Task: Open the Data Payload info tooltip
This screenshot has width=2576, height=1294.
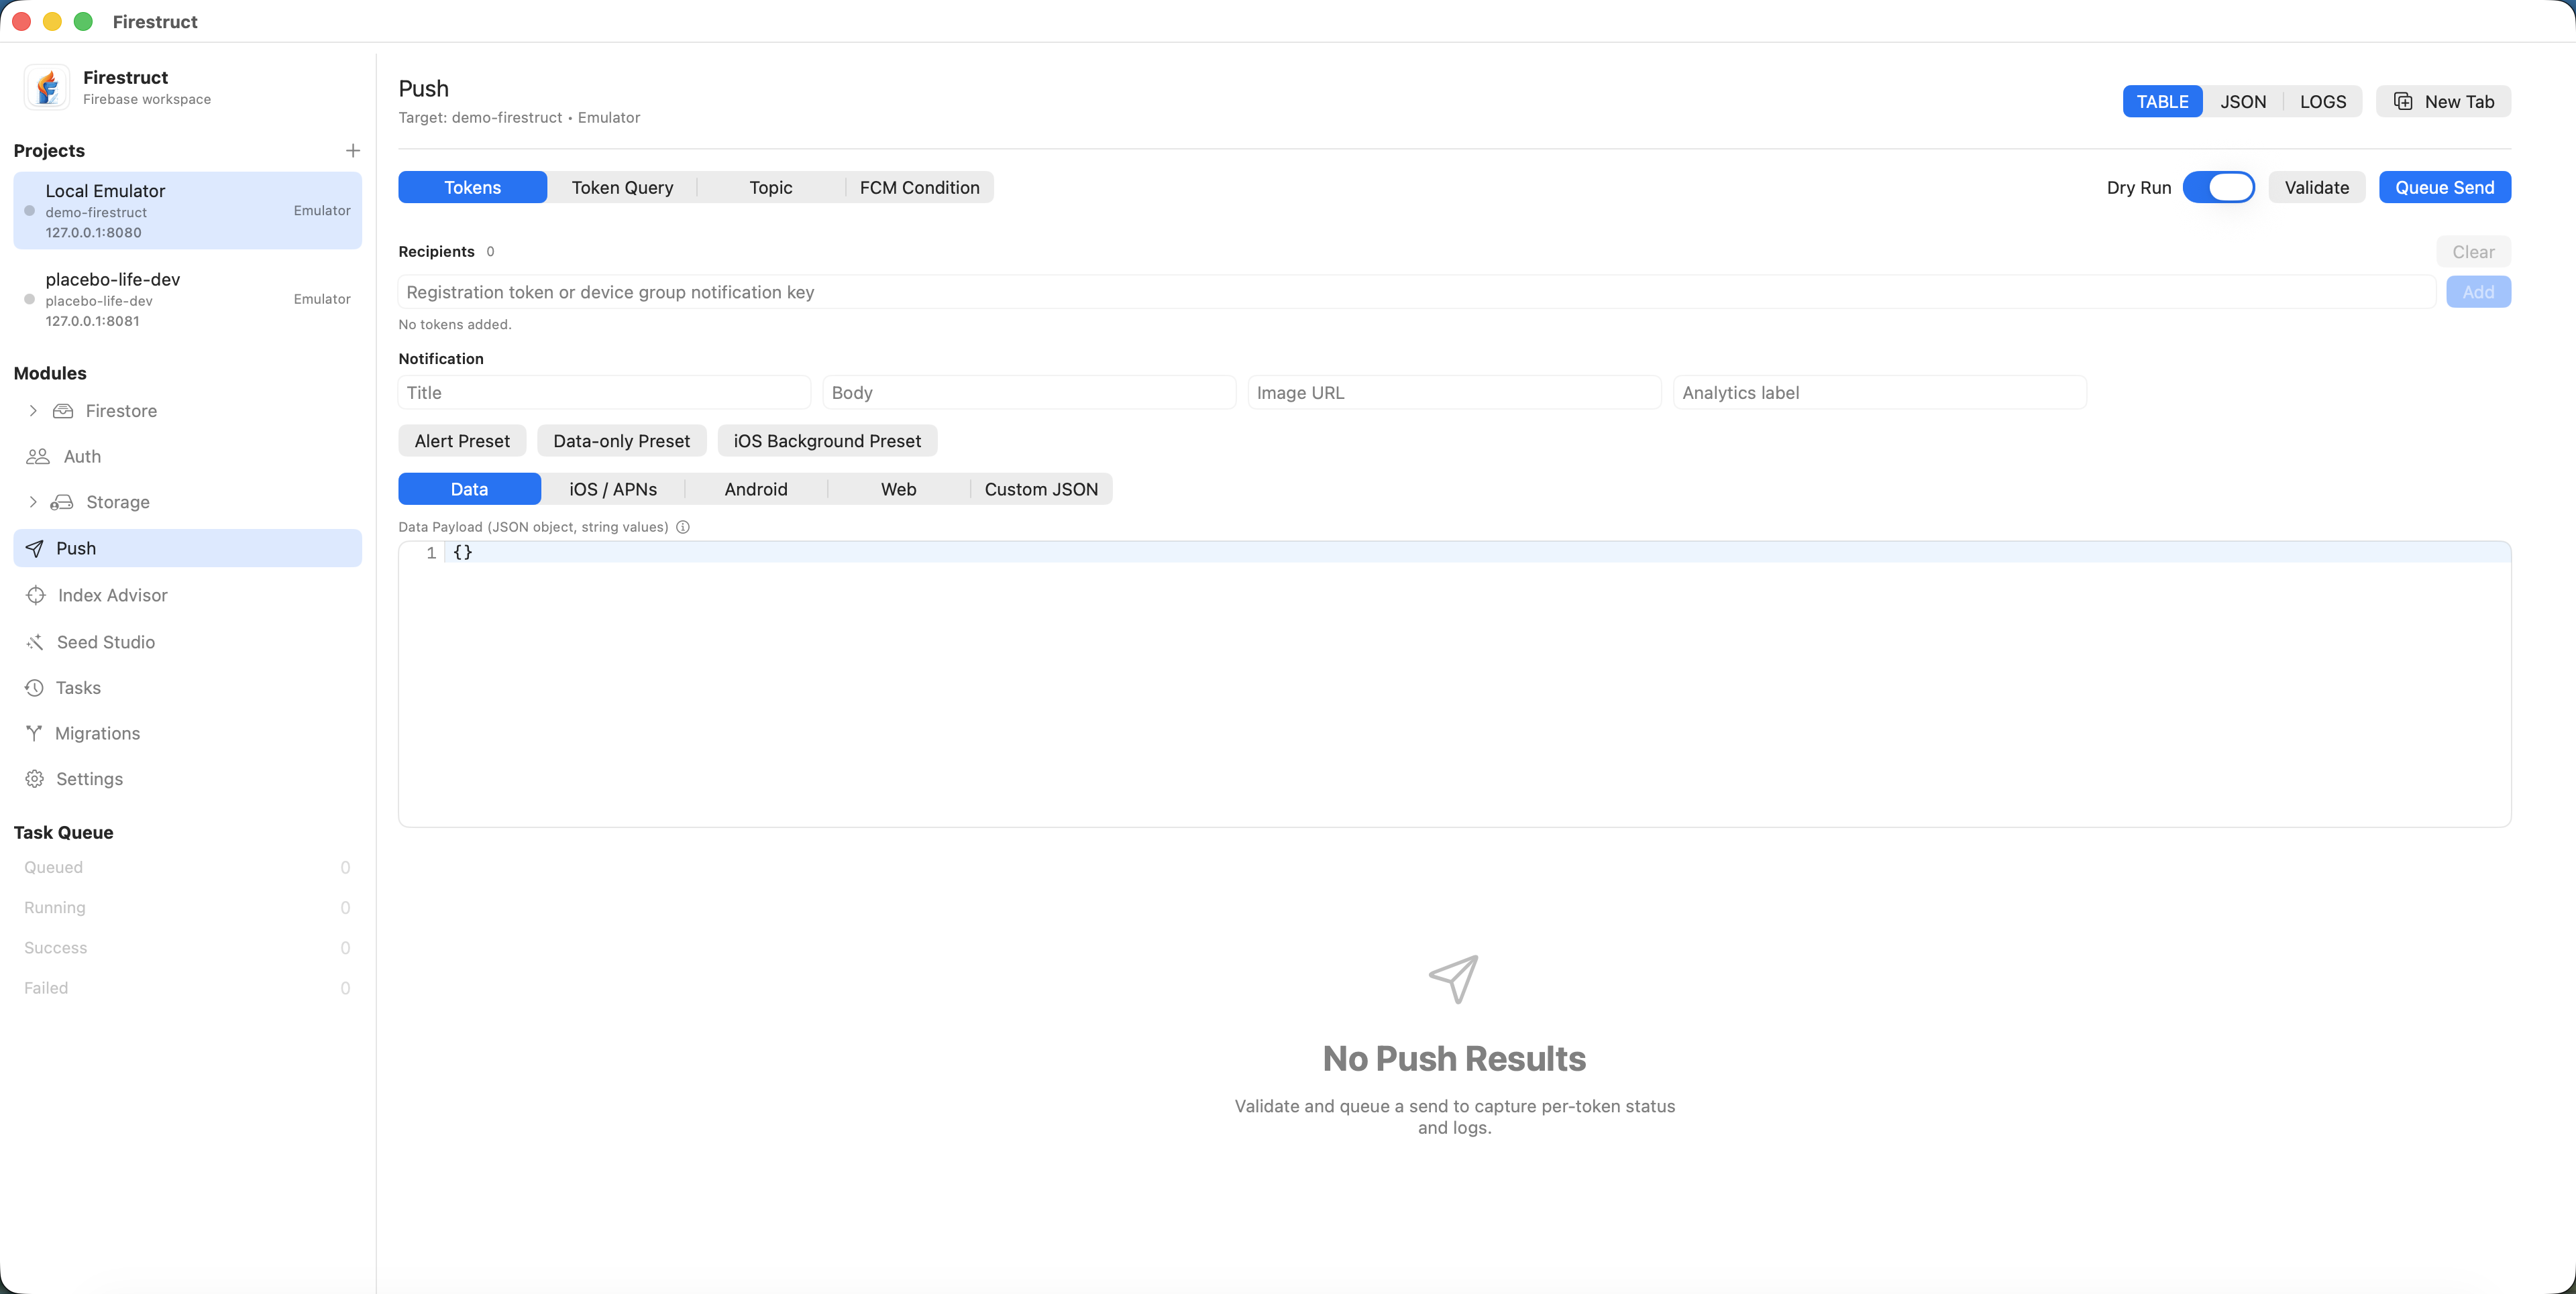Action: [x=682, y=526]
